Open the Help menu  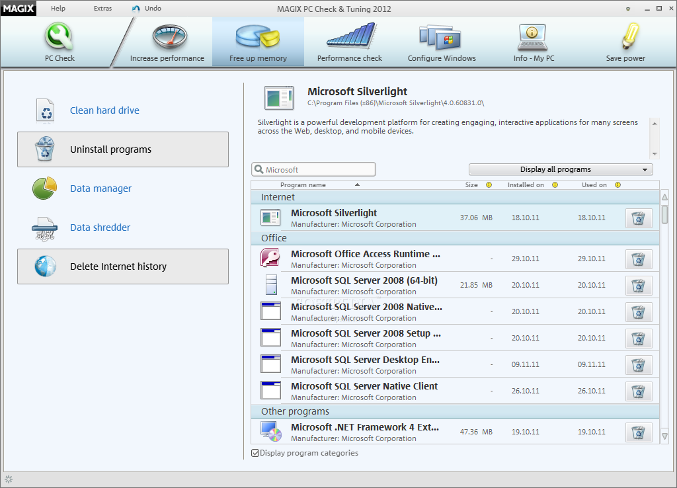[x=58, y=8]
